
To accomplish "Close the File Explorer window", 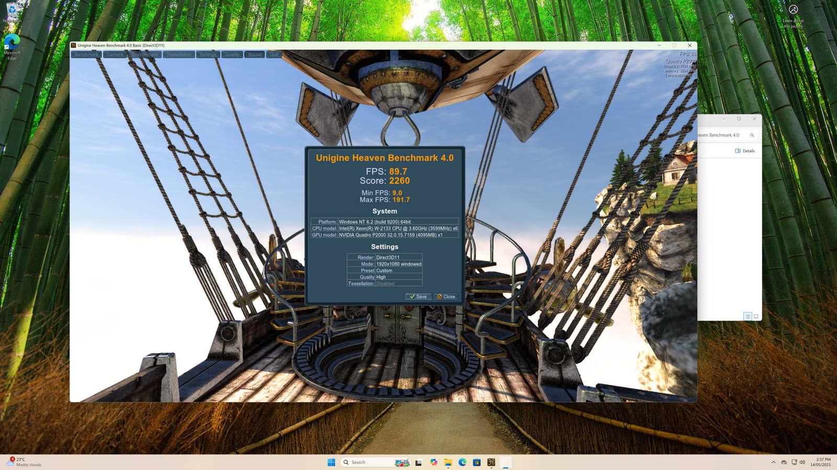I will click(x=754, y=119).
